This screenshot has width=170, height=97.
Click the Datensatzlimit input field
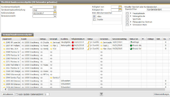pyautogui.click(x=47, y=94)
